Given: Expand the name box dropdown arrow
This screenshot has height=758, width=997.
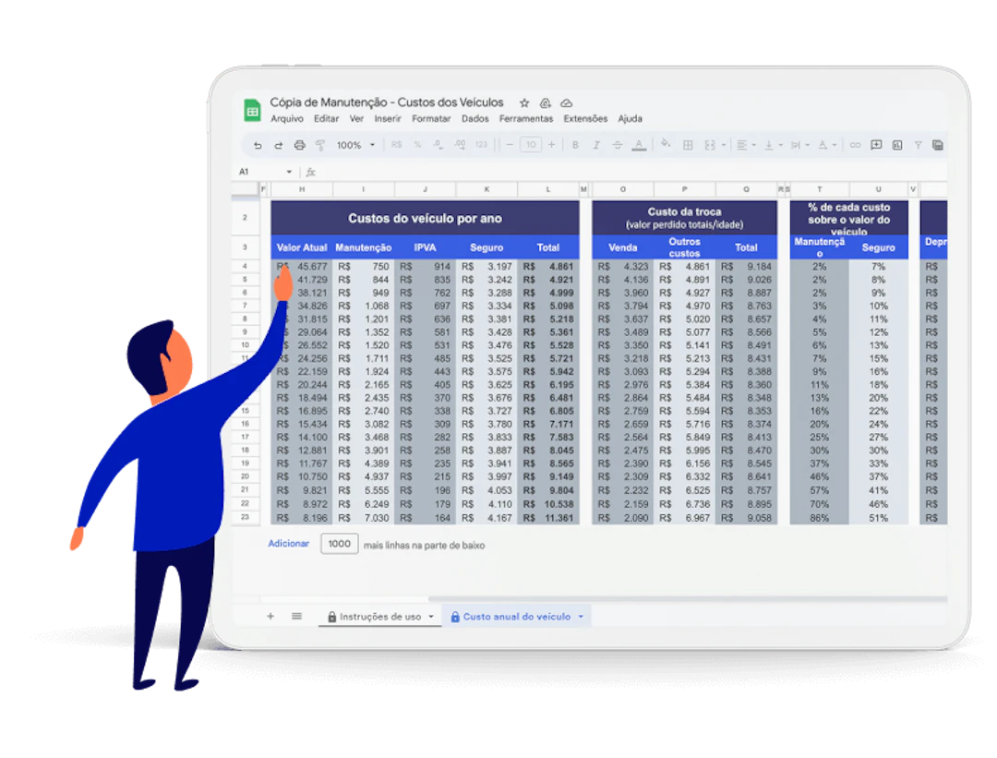Looking at the screenshot, I should 289,172.
